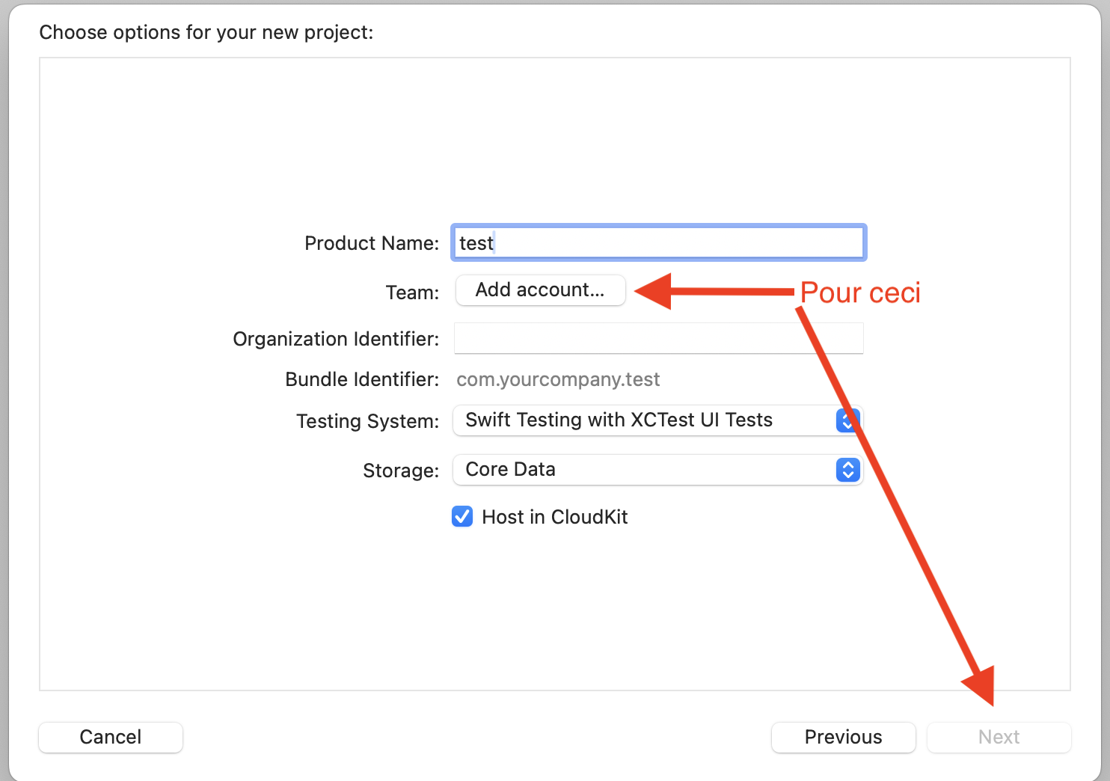
Task: Click the Storage popup blue chevron icon
Action: click(847, 470)
